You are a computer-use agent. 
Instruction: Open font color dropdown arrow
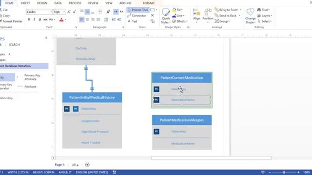pyautogui.click(x=65, y=19)
